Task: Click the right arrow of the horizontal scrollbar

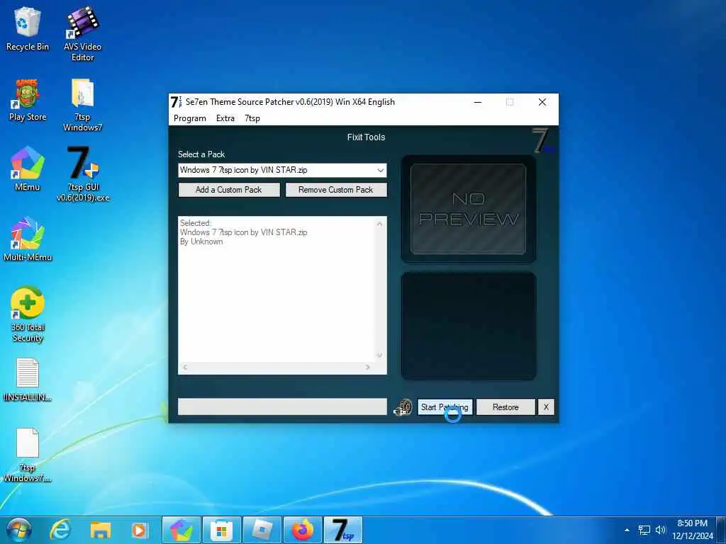Action: click(368, 368)
